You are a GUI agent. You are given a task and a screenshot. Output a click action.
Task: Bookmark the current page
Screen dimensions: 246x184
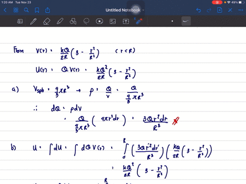[37, 10]
